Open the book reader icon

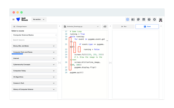133,20
